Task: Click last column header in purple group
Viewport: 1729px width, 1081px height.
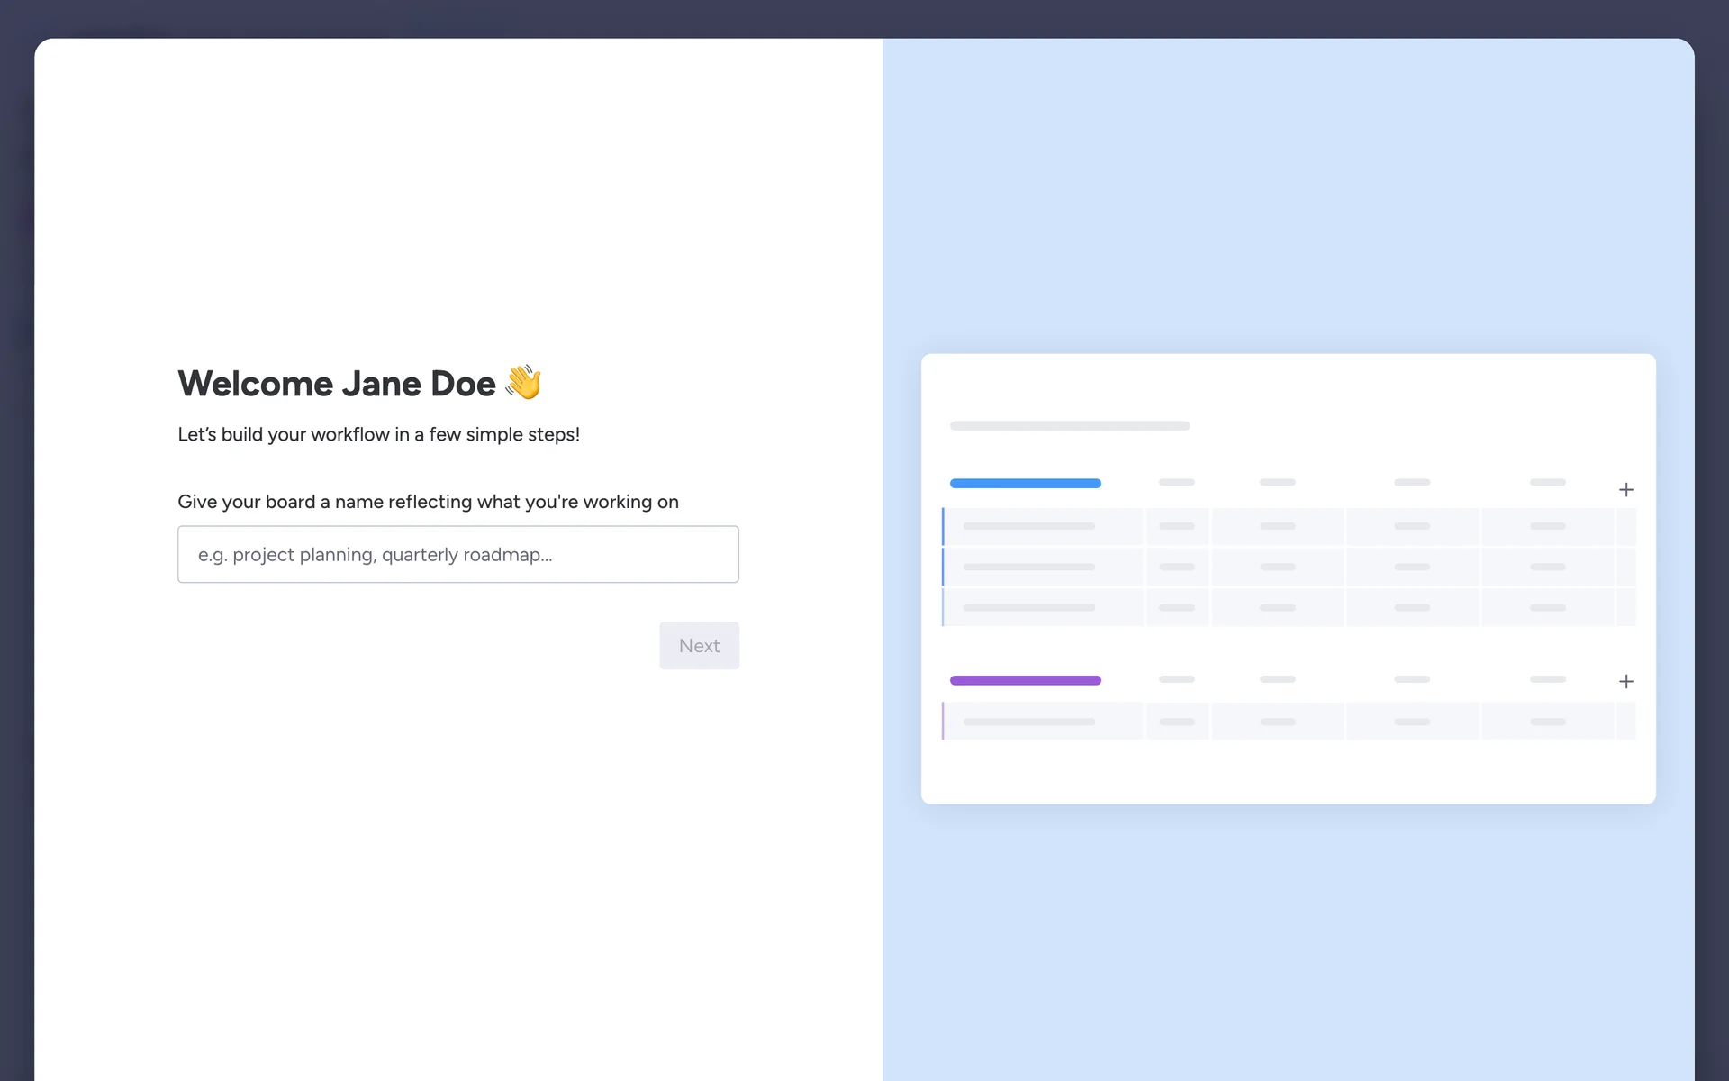Action: [1547, 679]
